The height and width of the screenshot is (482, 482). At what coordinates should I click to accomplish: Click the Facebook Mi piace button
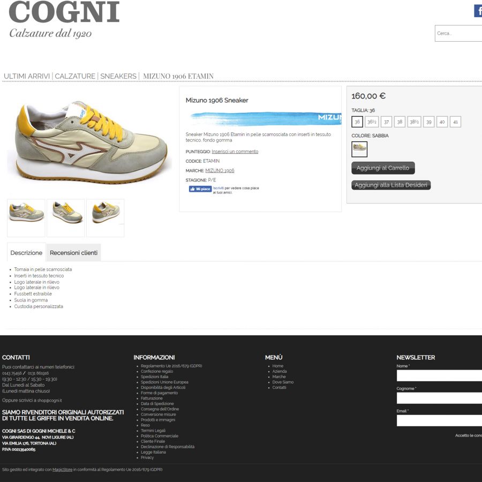pyautogui.click(x=200, y=189)
